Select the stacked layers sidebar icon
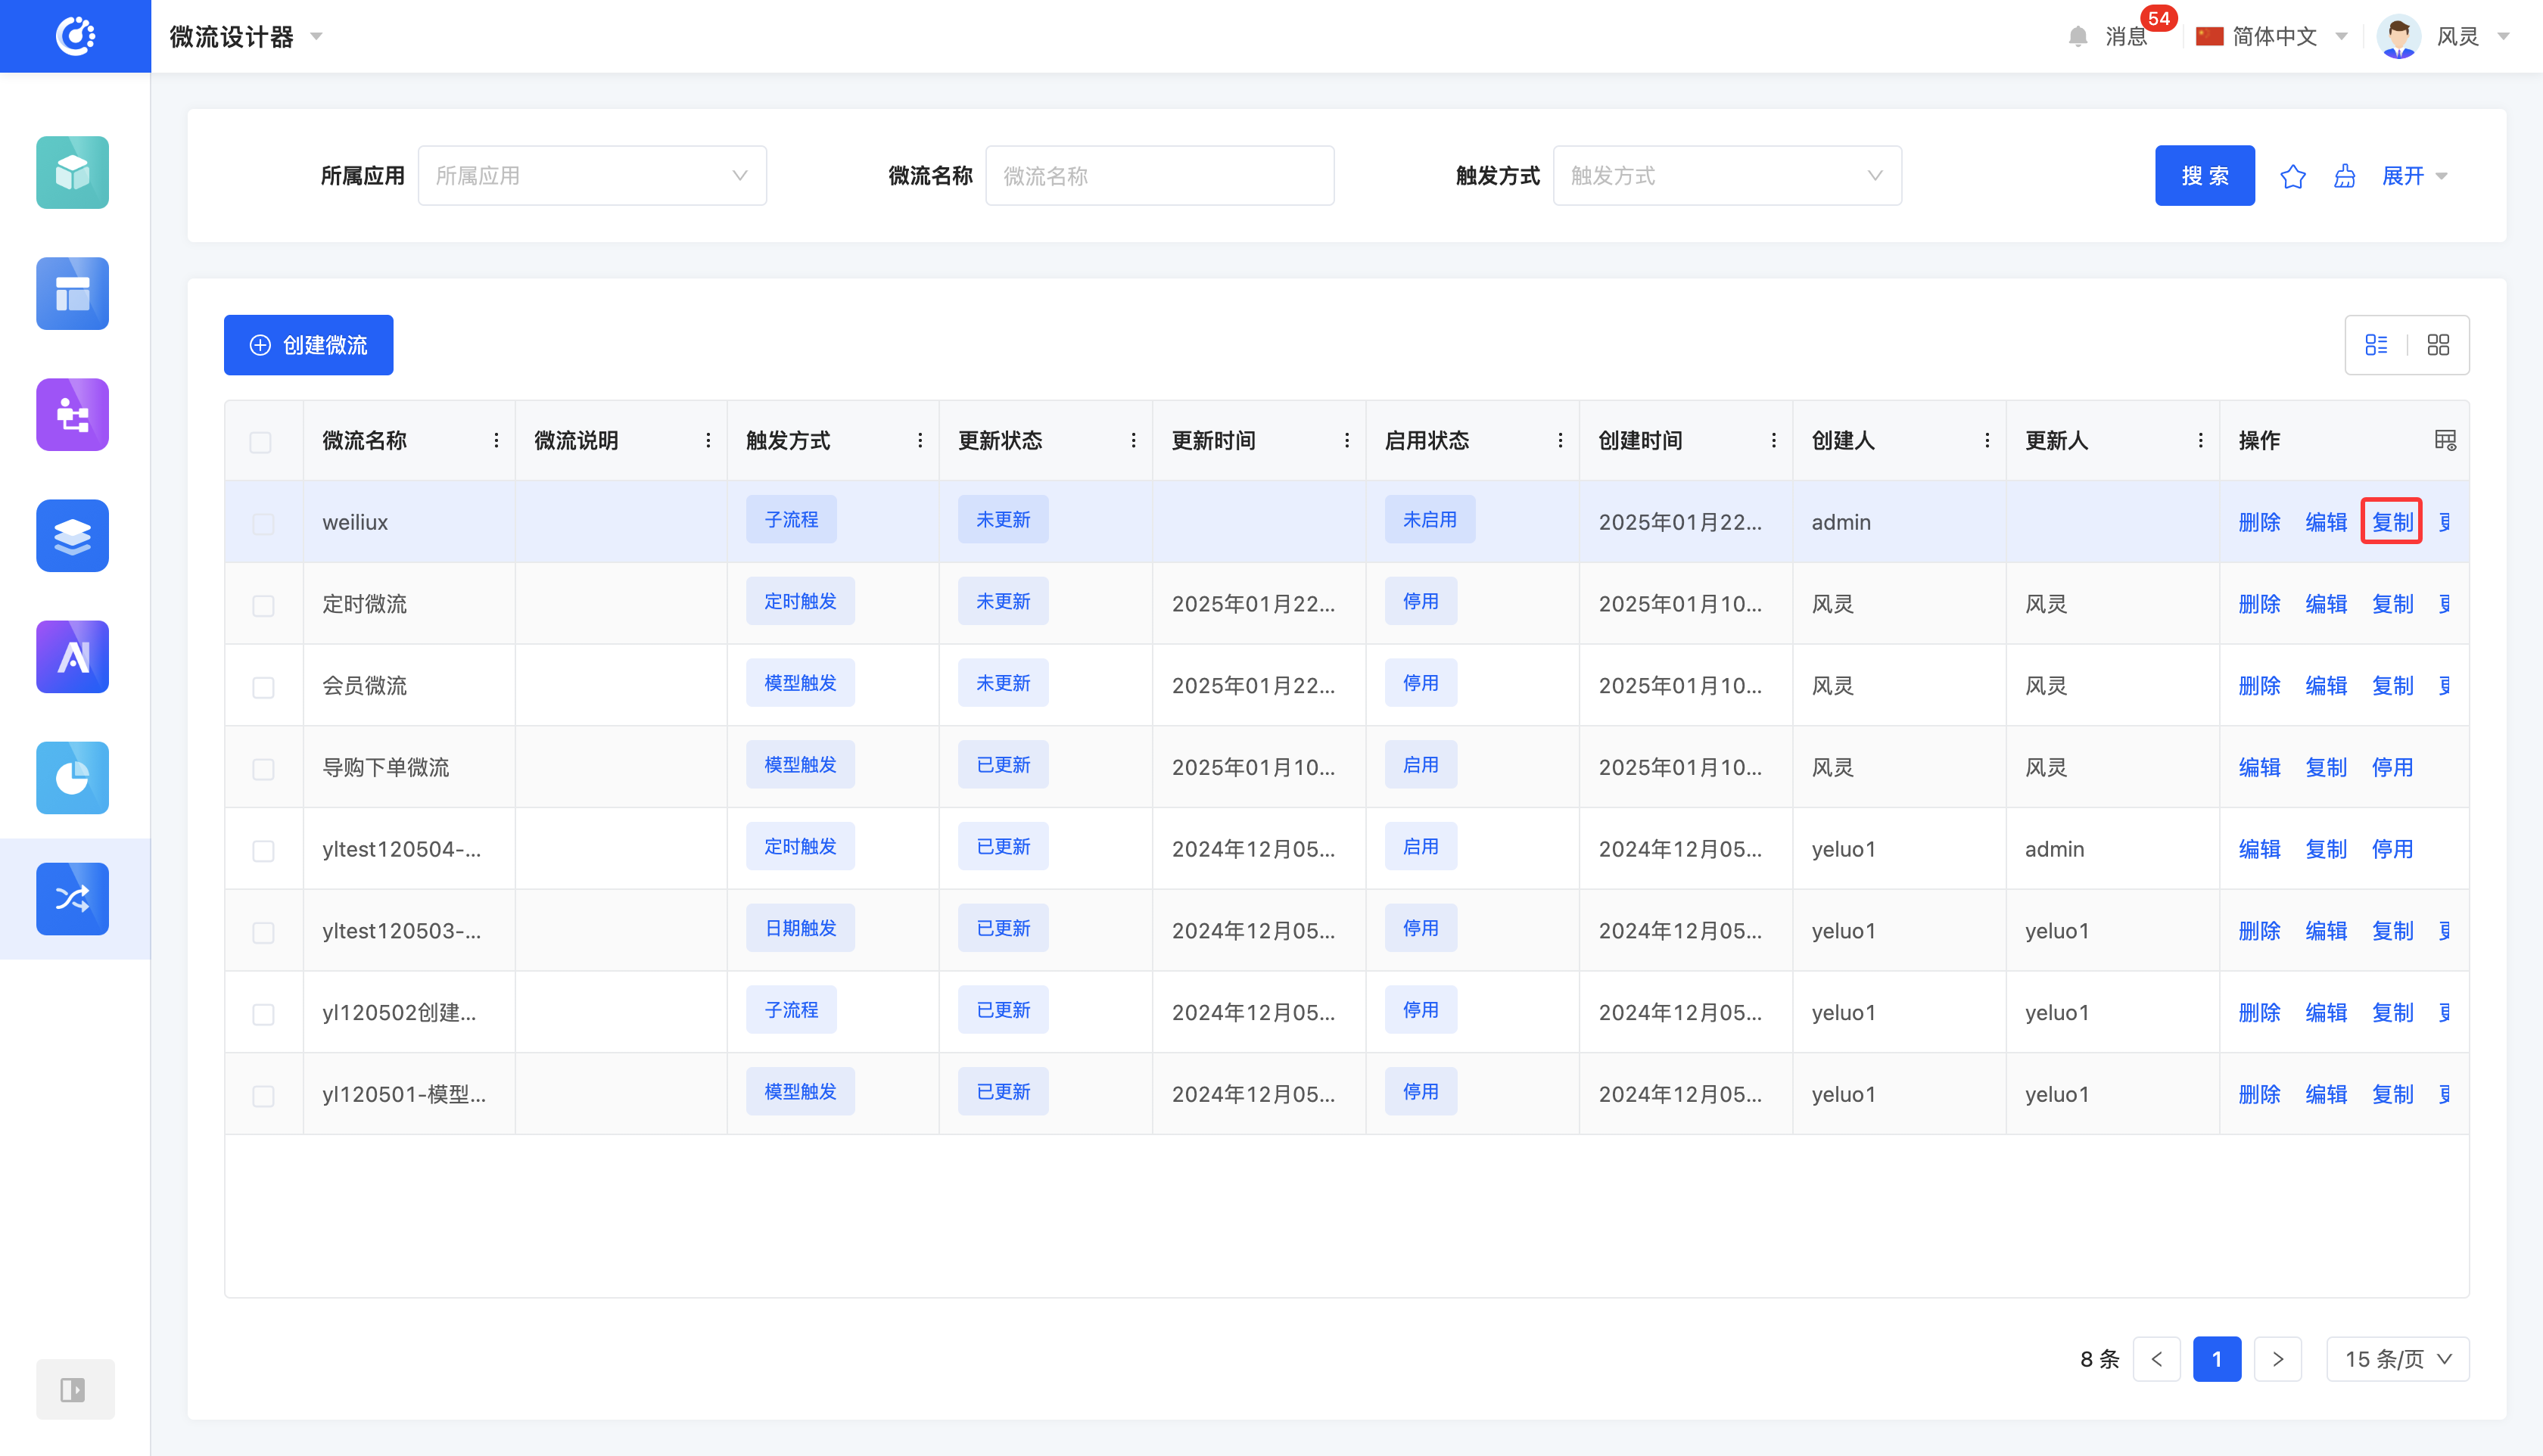Screen dimensions: 2543x1456 point(72,535)
